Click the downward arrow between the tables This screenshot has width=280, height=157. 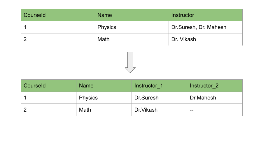coord(130,62)
